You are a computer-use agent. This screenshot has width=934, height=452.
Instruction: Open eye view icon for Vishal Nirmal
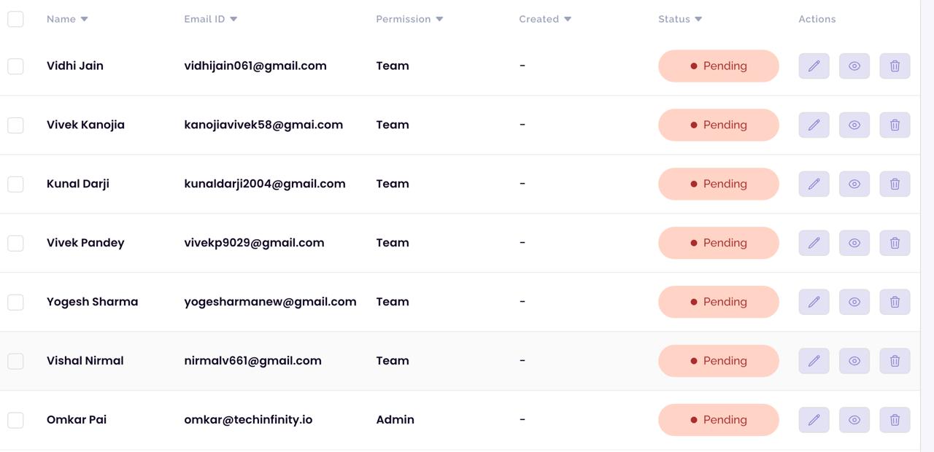click(854, 361)
